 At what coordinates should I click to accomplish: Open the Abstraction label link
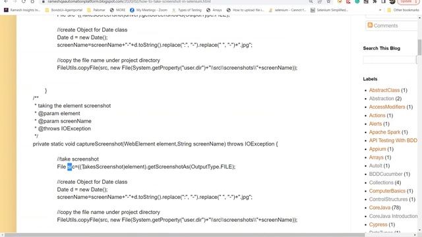pos(381,98)
